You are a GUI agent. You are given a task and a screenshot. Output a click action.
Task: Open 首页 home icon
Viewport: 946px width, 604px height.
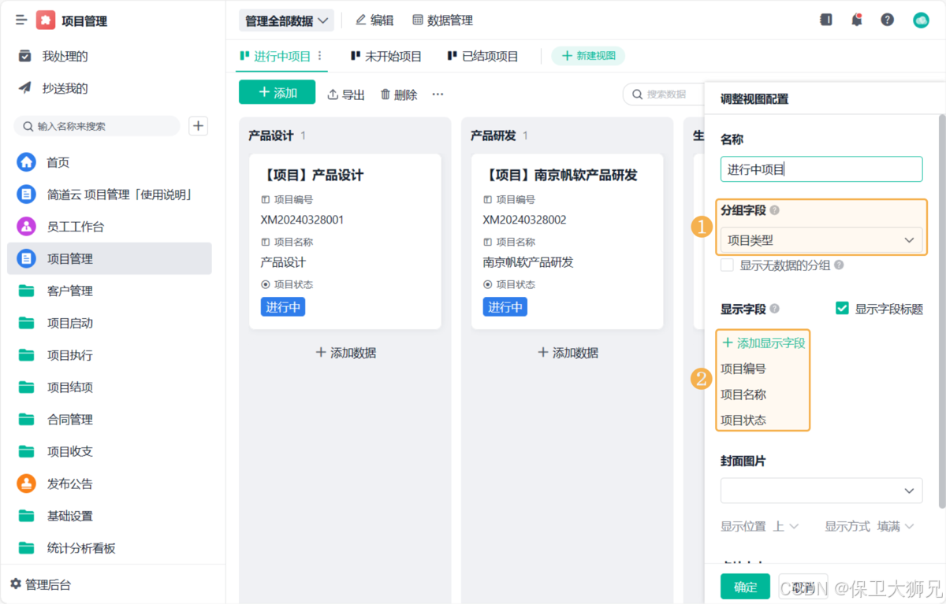[27, 162]
